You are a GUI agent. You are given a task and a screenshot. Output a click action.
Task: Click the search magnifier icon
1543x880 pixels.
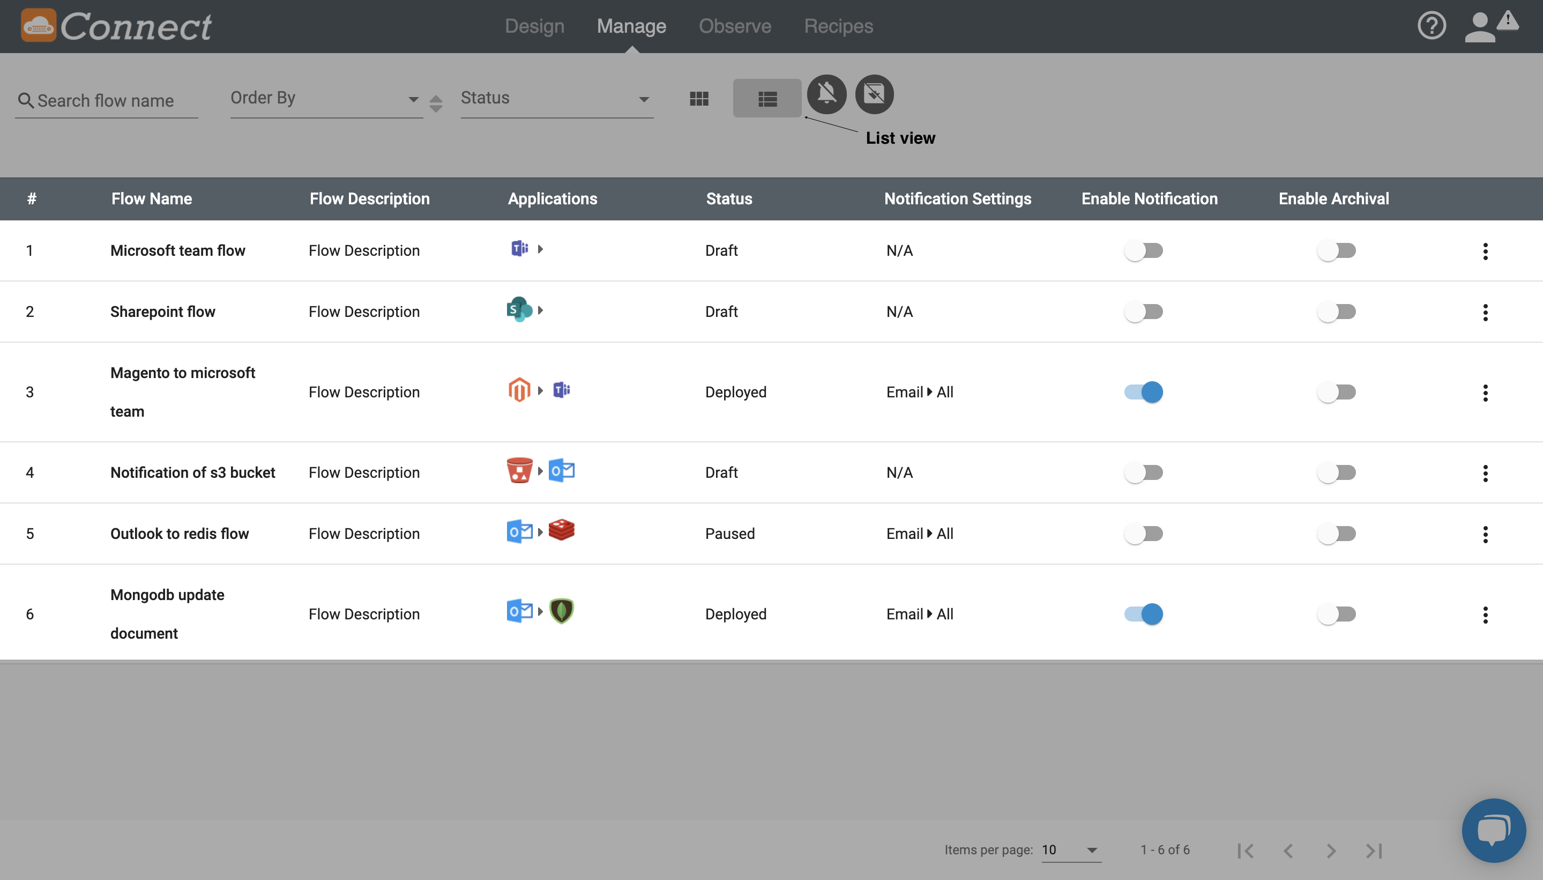pos(25,100)
